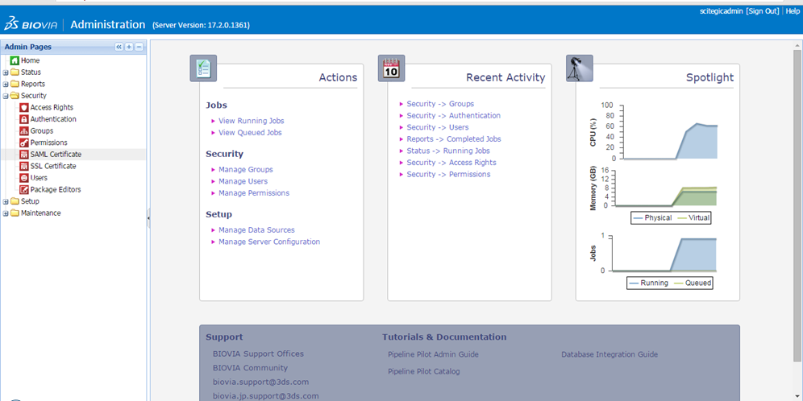Click biovia.support@3ds.com email link
This screenshot has width=803, height=401.
point(260,382)
